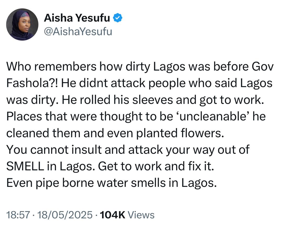
Task: Click the 18/05/2025 post date
Action: [65, 215]
